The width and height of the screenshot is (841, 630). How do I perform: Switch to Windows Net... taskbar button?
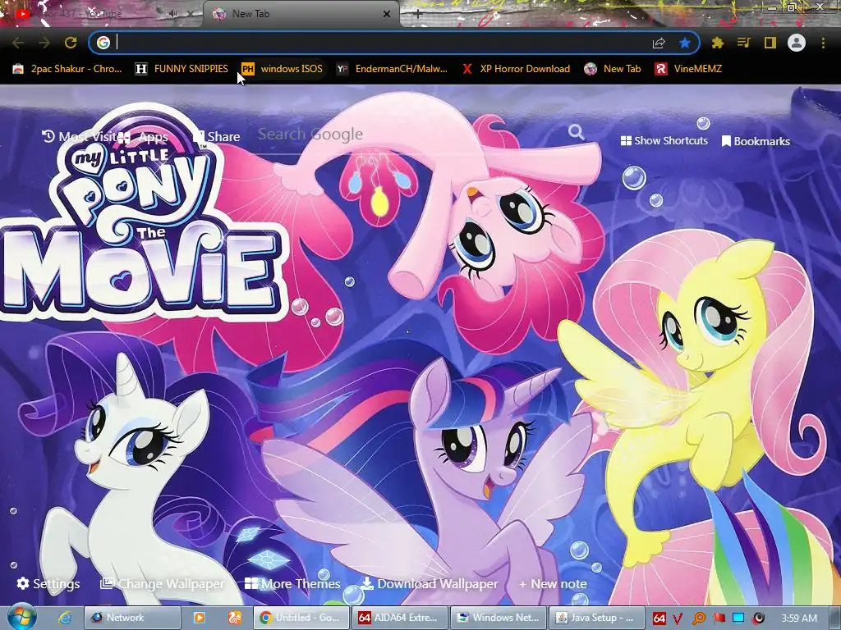click(499, 618)
